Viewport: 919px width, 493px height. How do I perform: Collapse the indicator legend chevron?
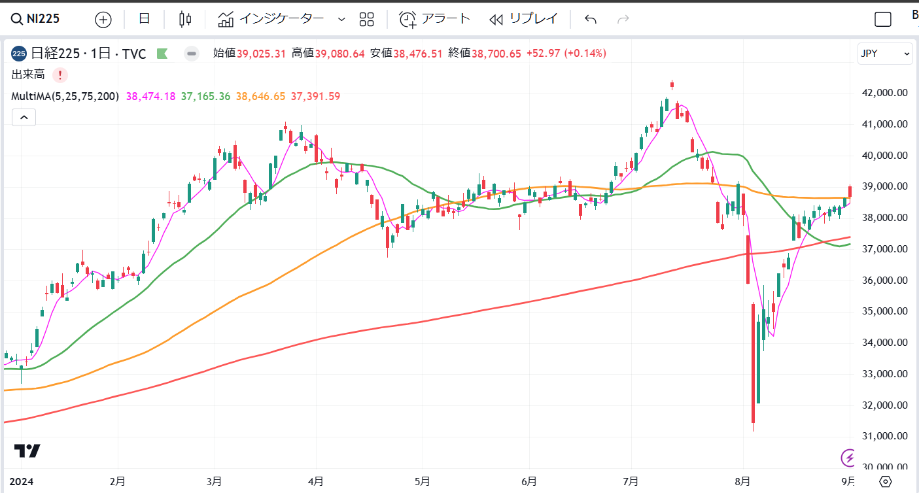pyautogui.click(x=24, y=118)
